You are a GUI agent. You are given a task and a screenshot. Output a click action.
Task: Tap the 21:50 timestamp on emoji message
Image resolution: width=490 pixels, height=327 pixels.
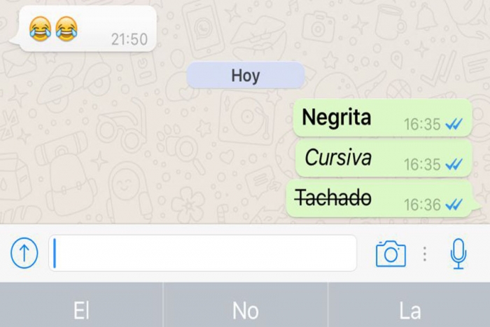[x=129, y=39]
